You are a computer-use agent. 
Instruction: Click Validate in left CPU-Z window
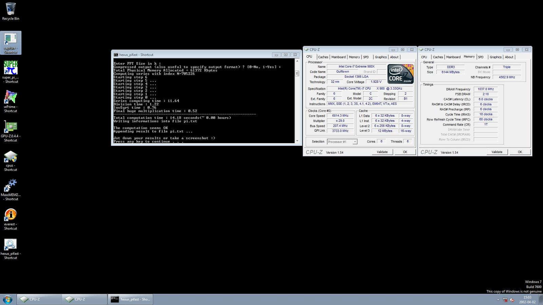click(x=382, y=152)
